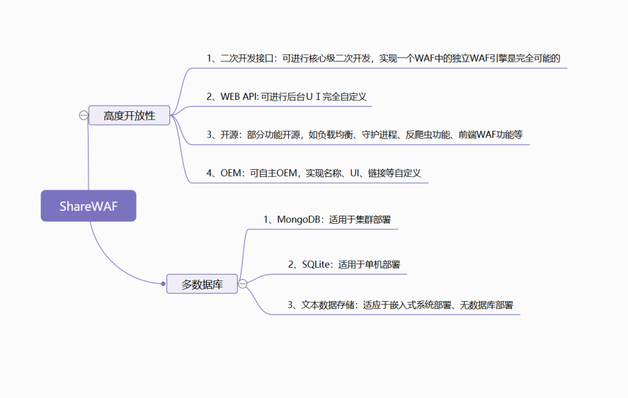
Task: Select the 多数据库 node
Action: click(x=202, y=284)
